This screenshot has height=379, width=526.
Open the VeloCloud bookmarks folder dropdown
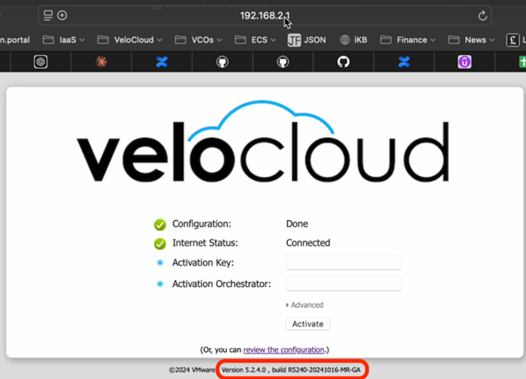click(130, 40)
